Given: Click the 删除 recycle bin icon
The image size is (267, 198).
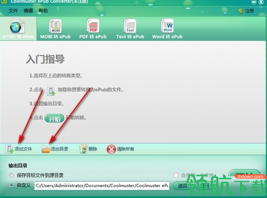Looking at the screenshot, I should point(83,149).
